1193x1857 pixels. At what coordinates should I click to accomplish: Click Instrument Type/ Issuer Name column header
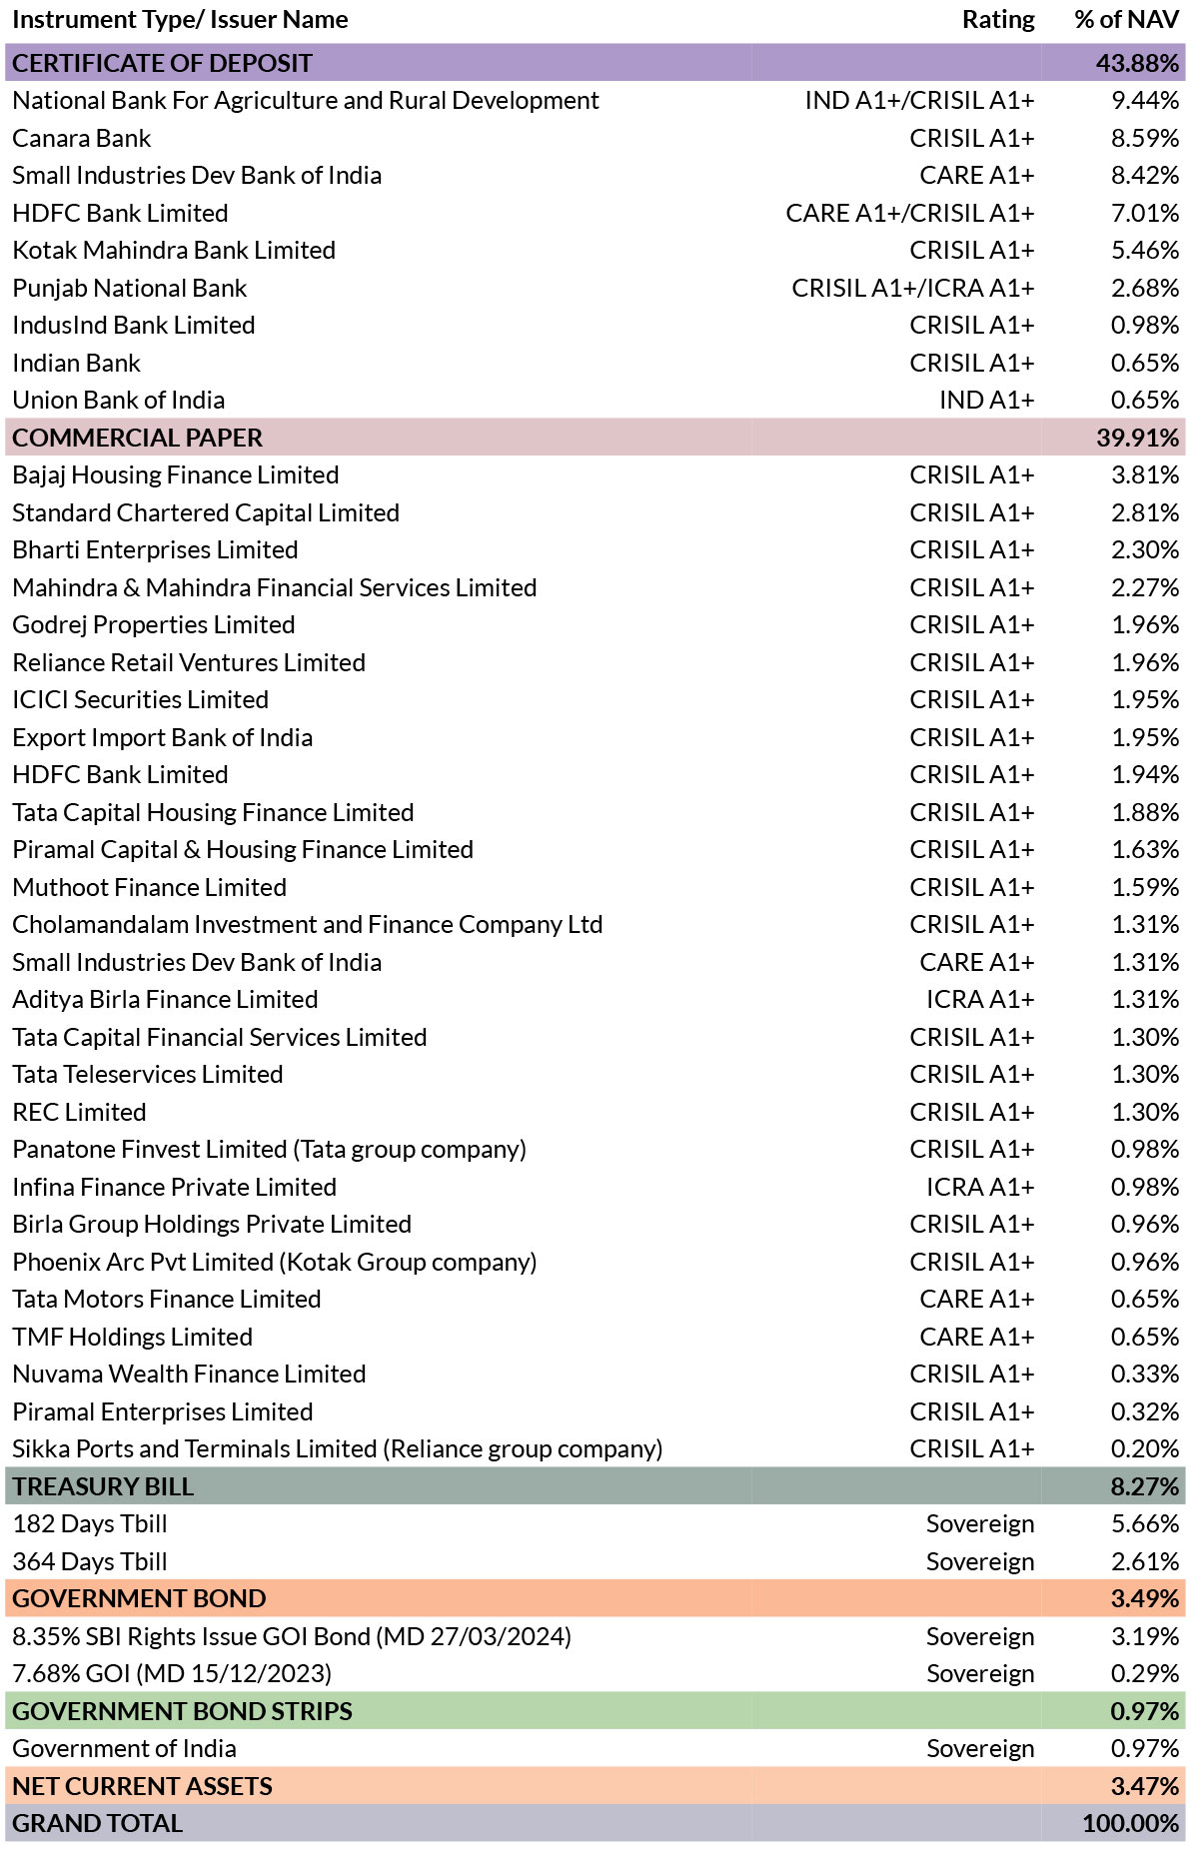tap(180, 20)
